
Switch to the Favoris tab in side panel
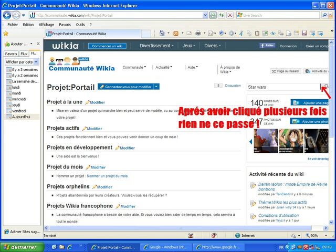coord(11,54)
